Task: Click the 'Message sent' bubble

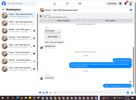Action: 50,46
